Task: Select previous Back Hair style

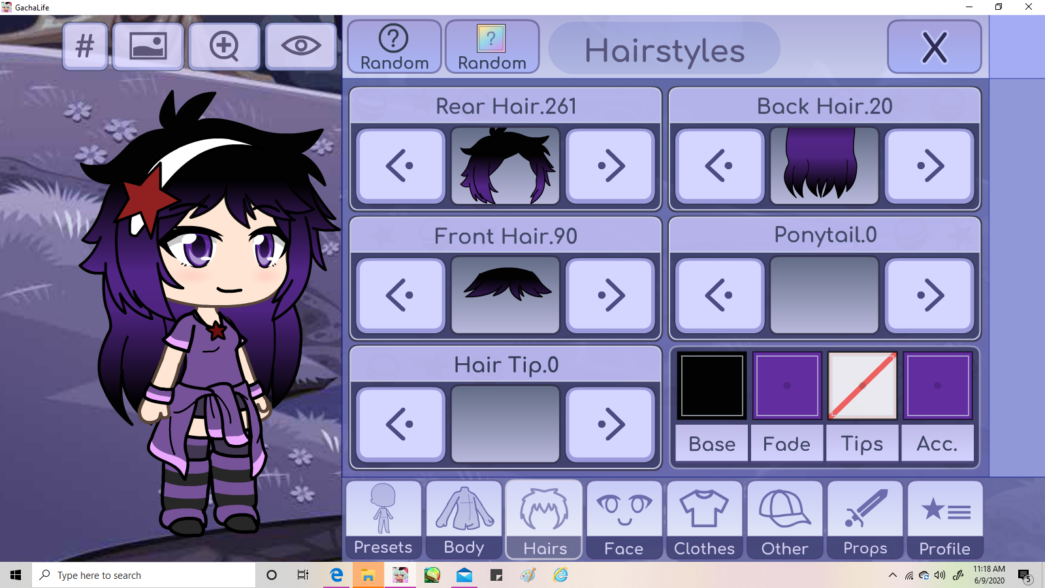Action: [x=720, y=166]
